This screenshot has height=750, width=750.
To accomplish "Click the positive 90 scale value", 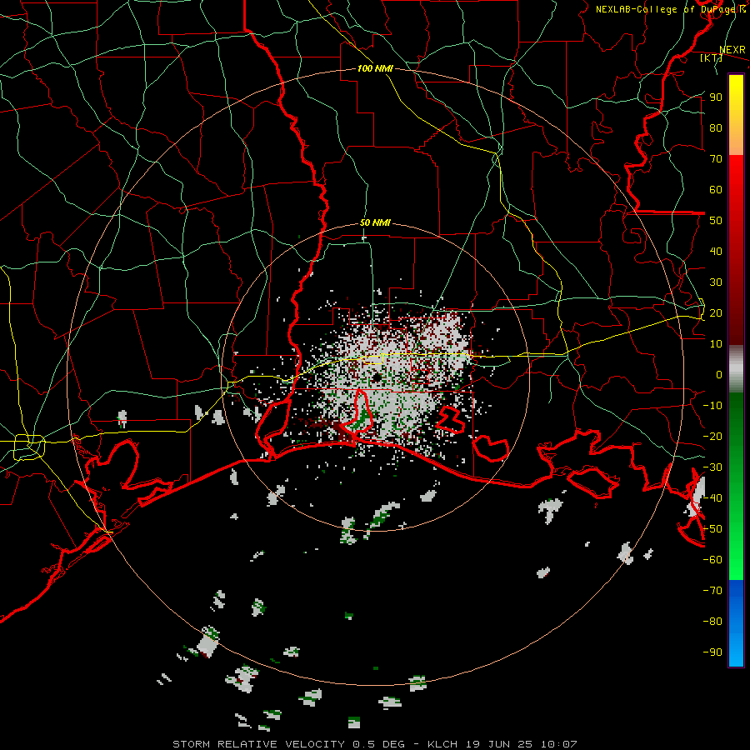I will point(716,97).
